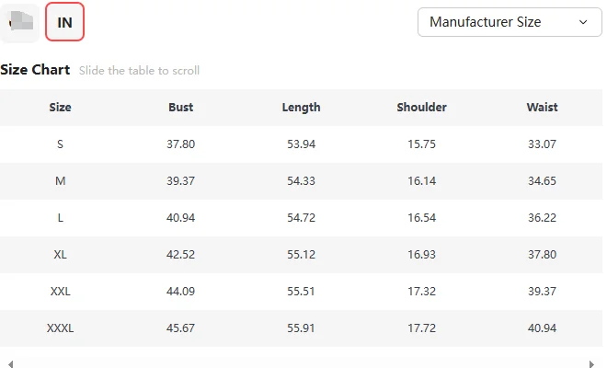Click the chevron in Manufacturer Size box
The height and width of the screenshot is (368, 607).
coord(583,22)
